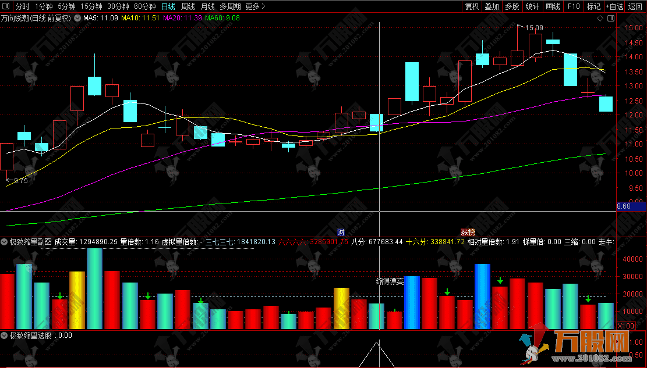This screenshot has width=647, height=368.
Task: Click the diamond marker icon at top right
Action: (x=600, y=18)
